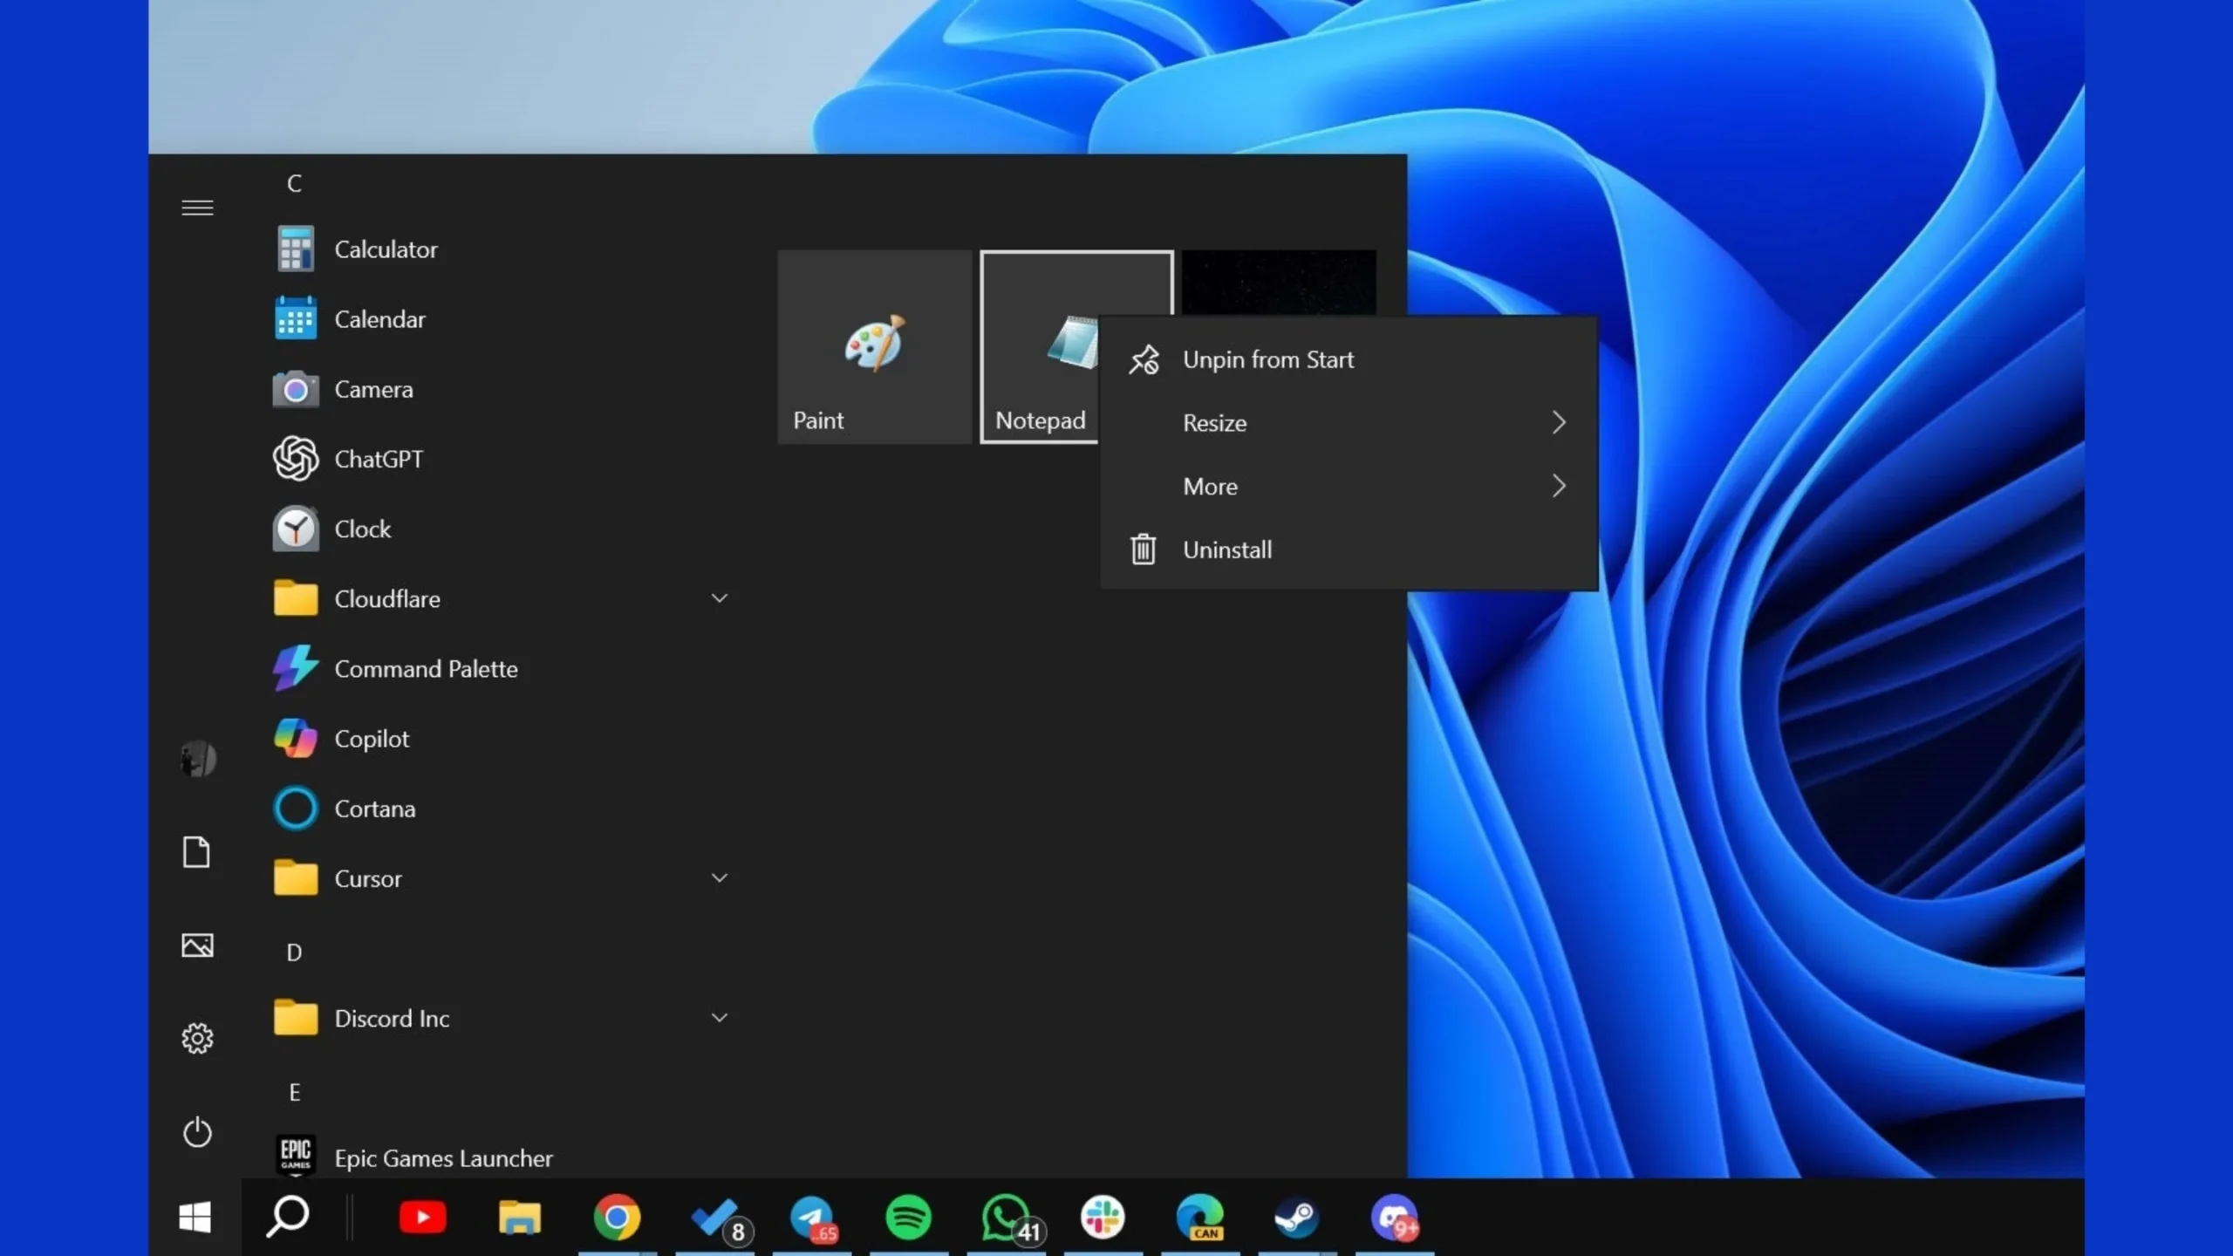Launch Cortana from the app list
The width and height of the screenshot is (2233, 1256).
pos(502,809)
